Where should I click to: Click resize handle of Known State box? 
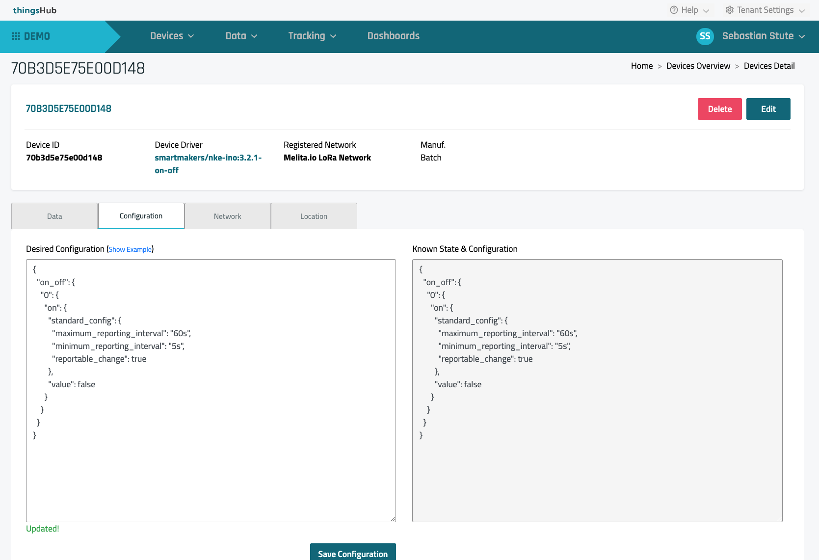coord(779,519)
